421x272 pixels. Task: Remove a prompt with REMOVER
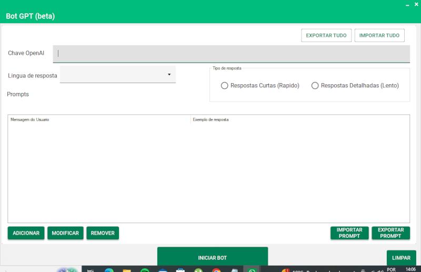tap(103, 233)
